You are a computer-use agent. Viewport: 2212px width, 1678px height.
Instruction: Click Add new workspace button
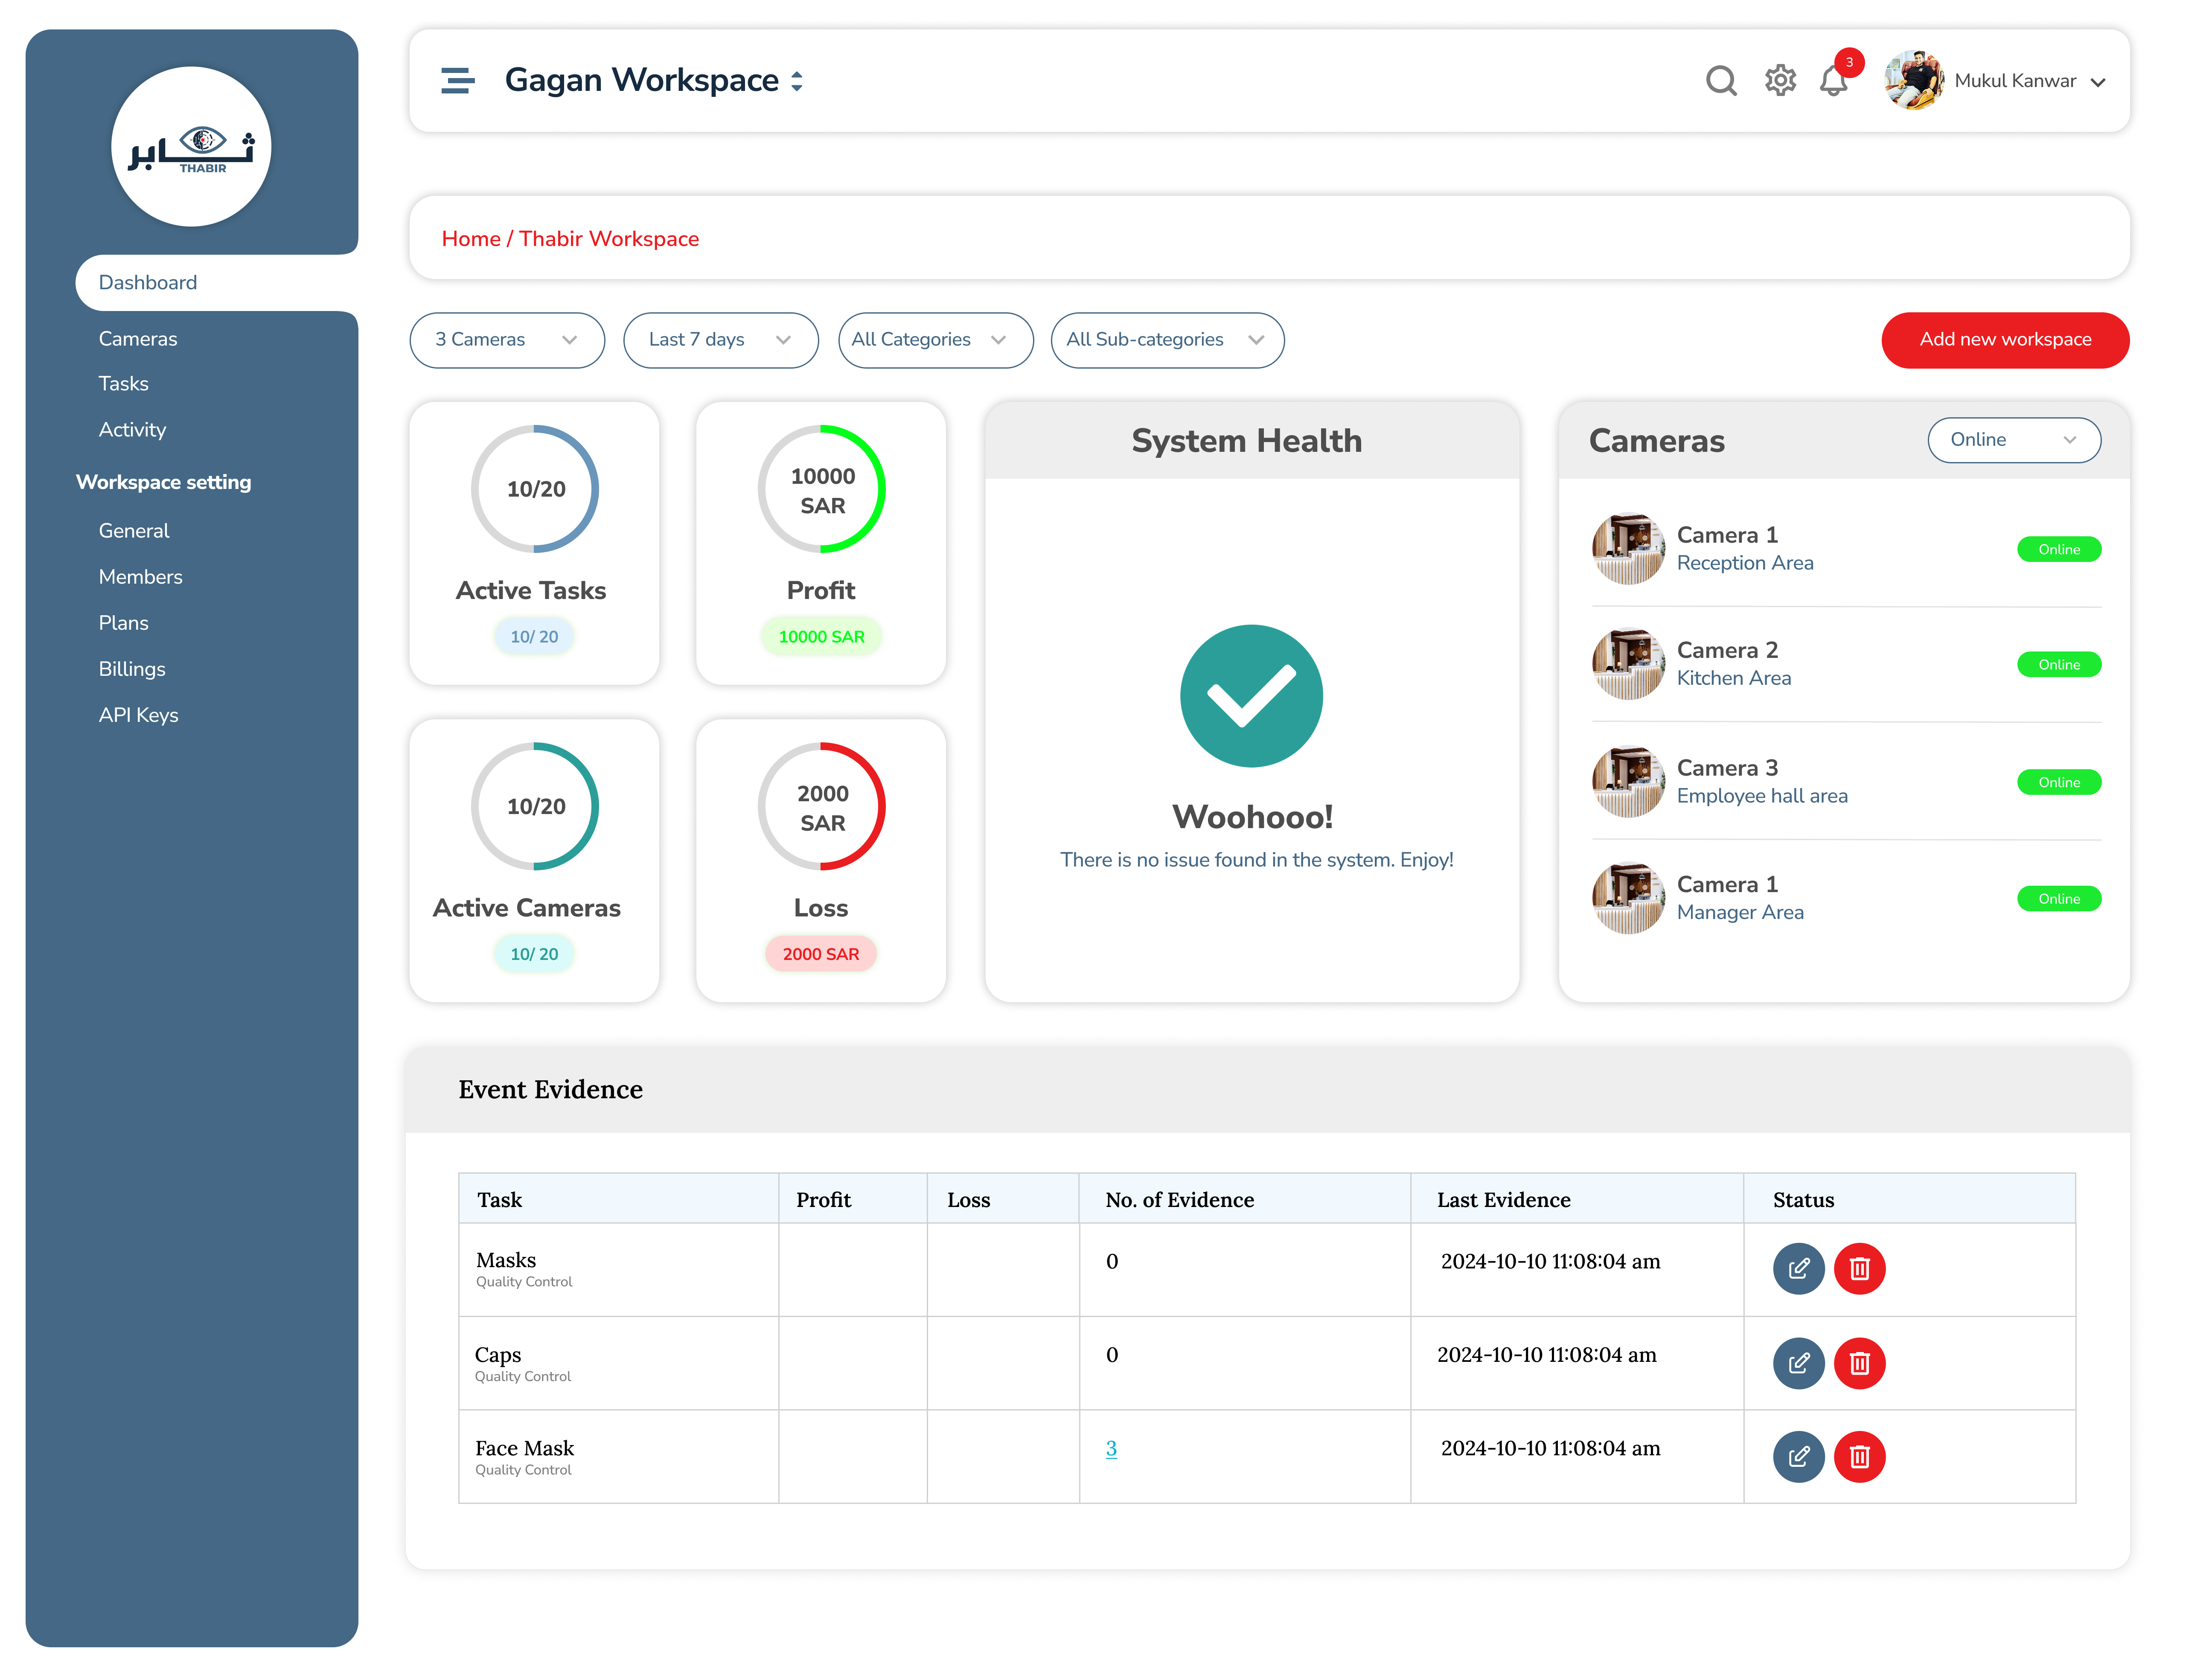(x=2004, y=340)
